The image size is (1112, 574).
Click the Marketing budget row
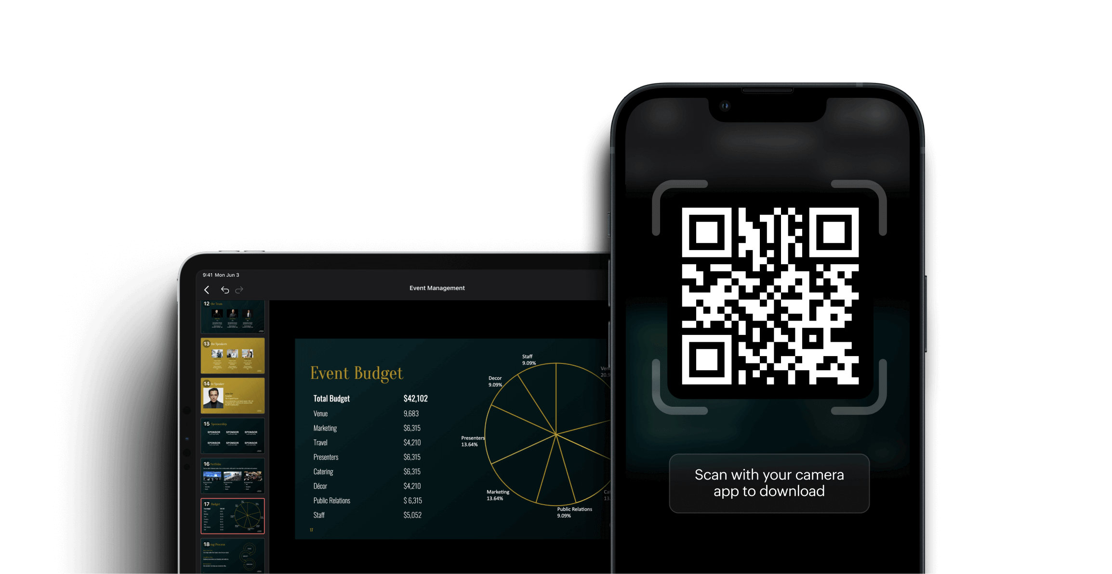tap(366, 427)
